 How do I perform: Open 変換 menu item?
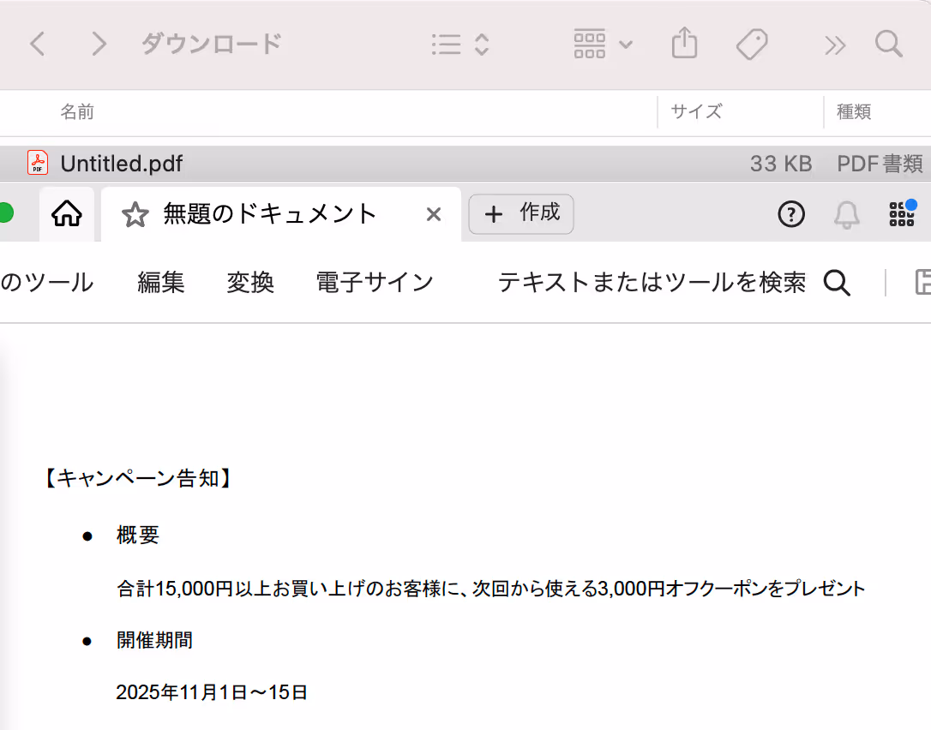tap(250, 282)
